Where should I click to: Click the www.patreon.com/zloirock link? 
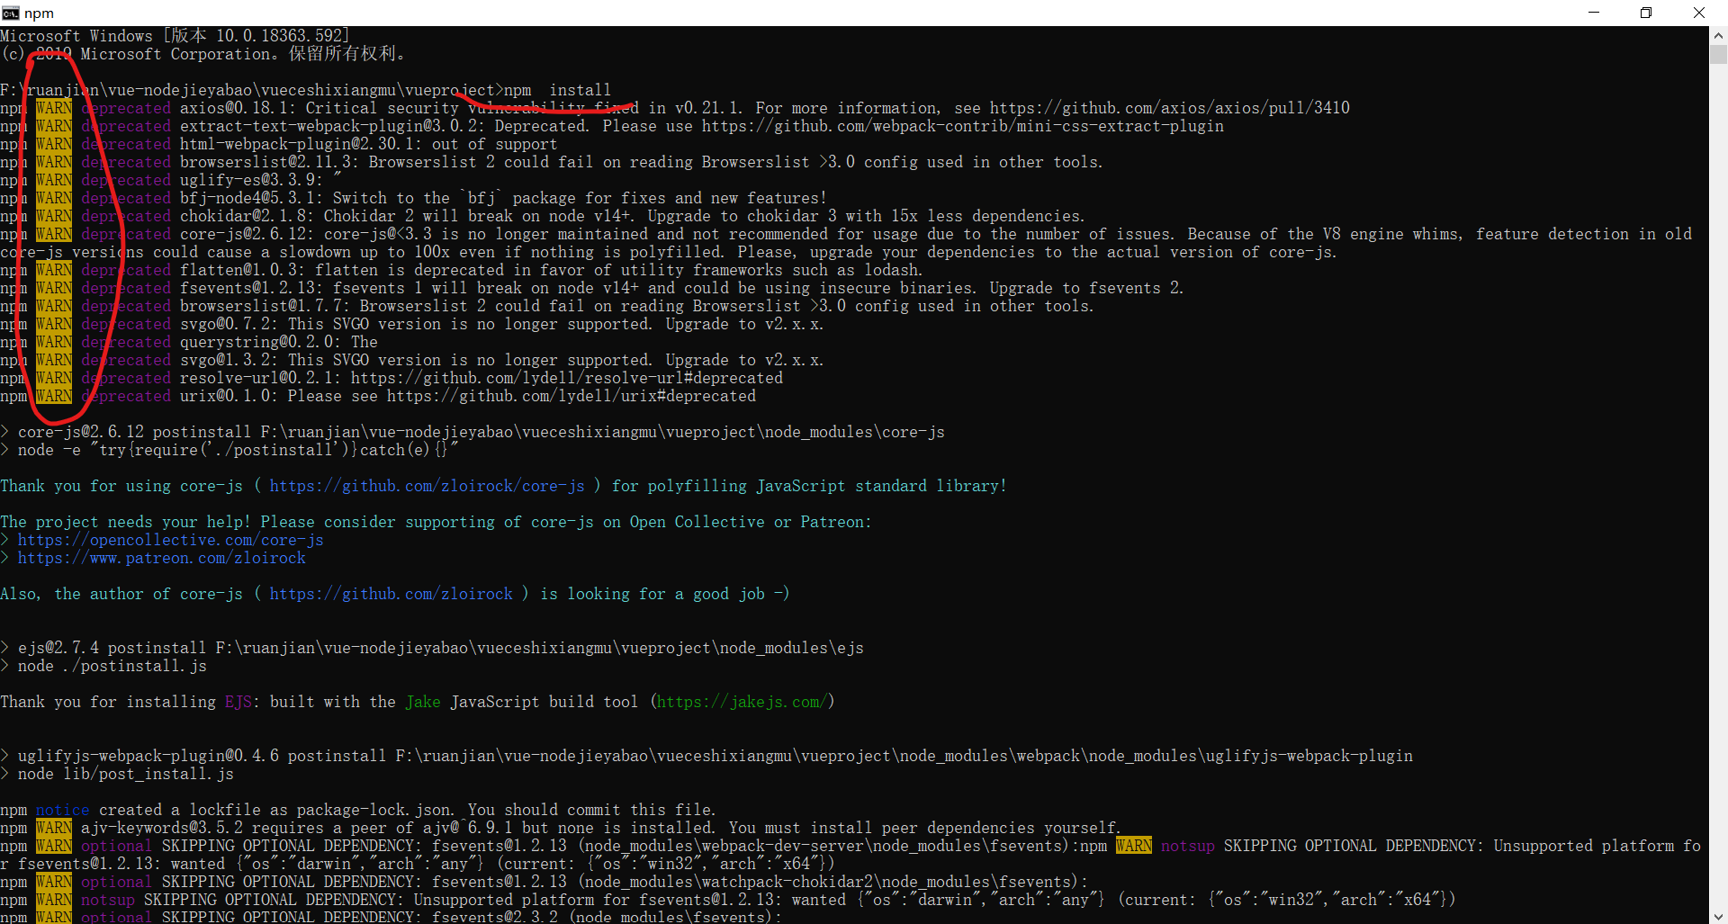(162, 558)
